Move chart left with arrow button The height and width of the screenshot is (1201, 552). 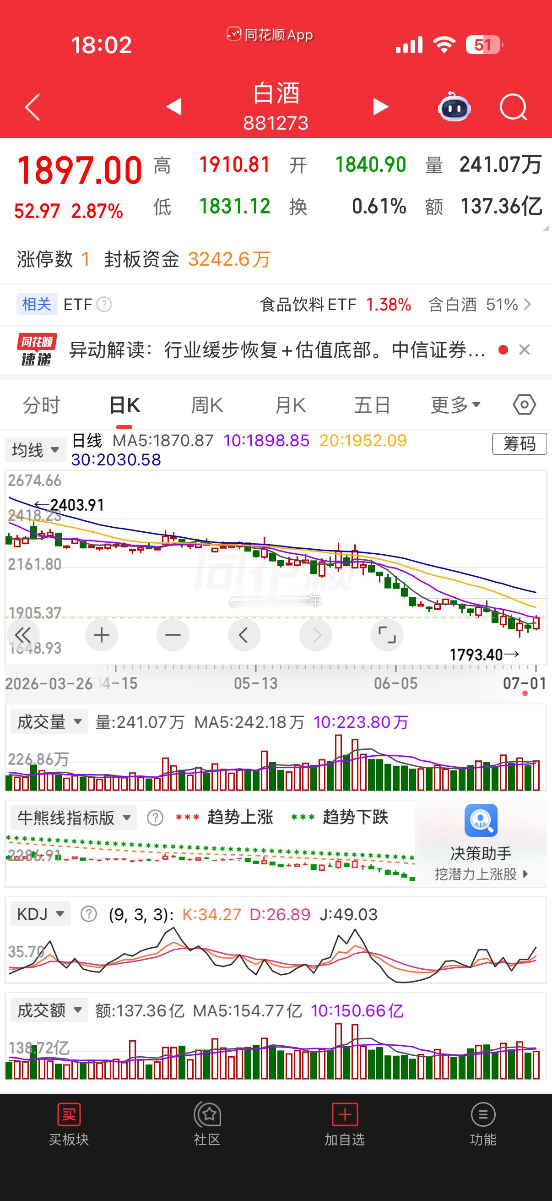pos(244,635)
